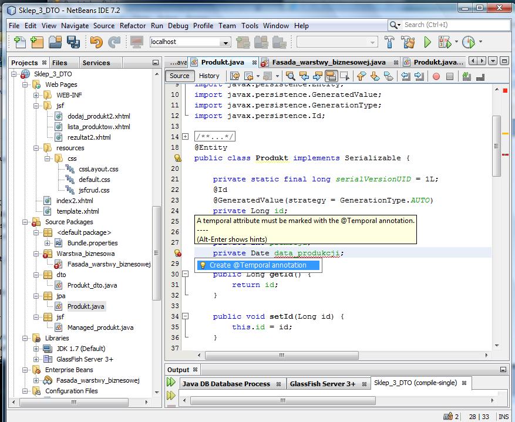Collapse the setId method fold on line 34
This screenshot has height=422, width=515.
pyautogui.click(x=185, y=316)
